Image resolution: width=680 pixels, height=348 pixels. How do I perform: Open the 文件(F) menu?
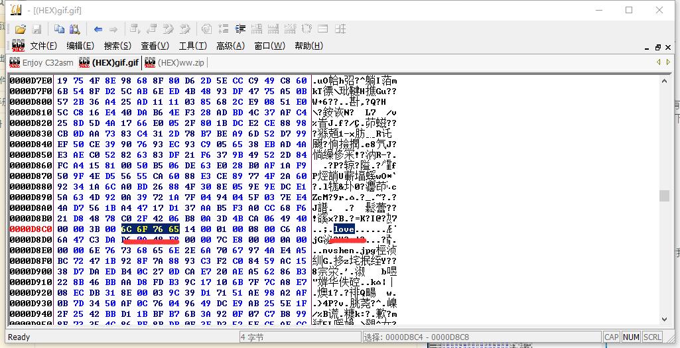43,46
